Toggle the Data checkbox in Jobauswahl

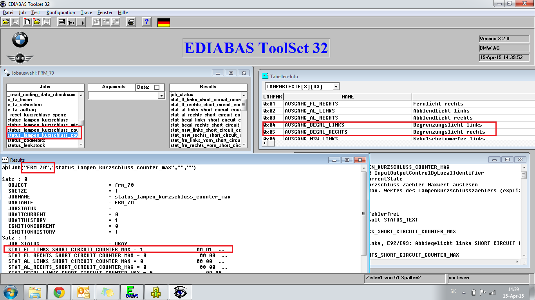coord(157,87)
